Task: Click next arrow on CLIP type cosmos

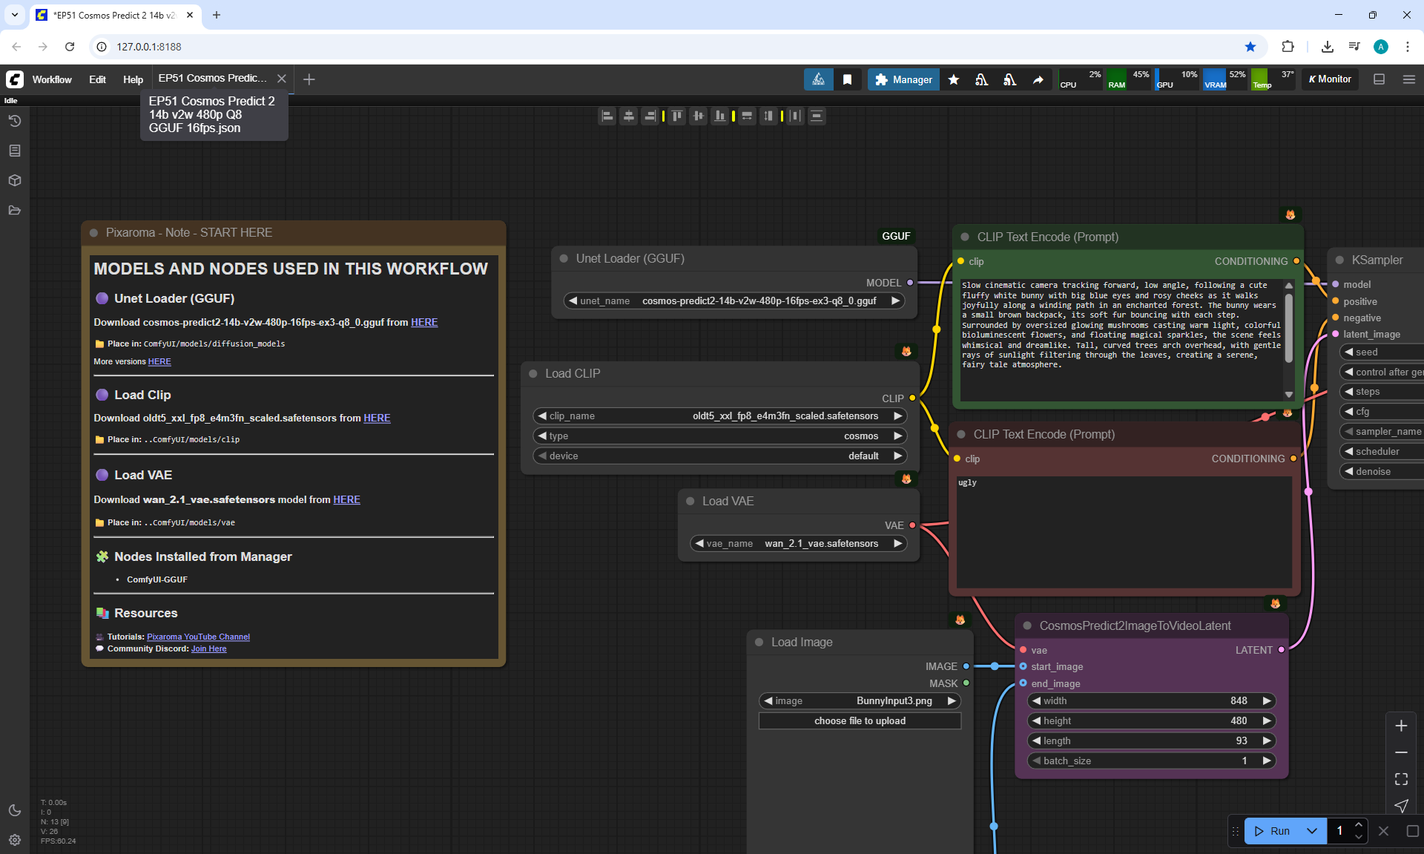Action: 897,436
